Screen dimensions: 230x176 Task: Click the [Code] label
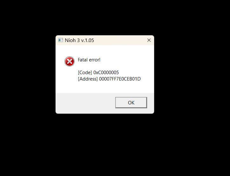pyautogui.click(x=85, y=73)
